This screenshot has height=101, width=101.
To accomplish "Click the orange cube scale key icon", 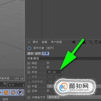I will (6, 92).
